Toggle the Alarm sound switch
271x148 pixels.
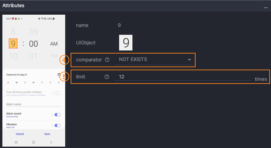tap(57, 115)
